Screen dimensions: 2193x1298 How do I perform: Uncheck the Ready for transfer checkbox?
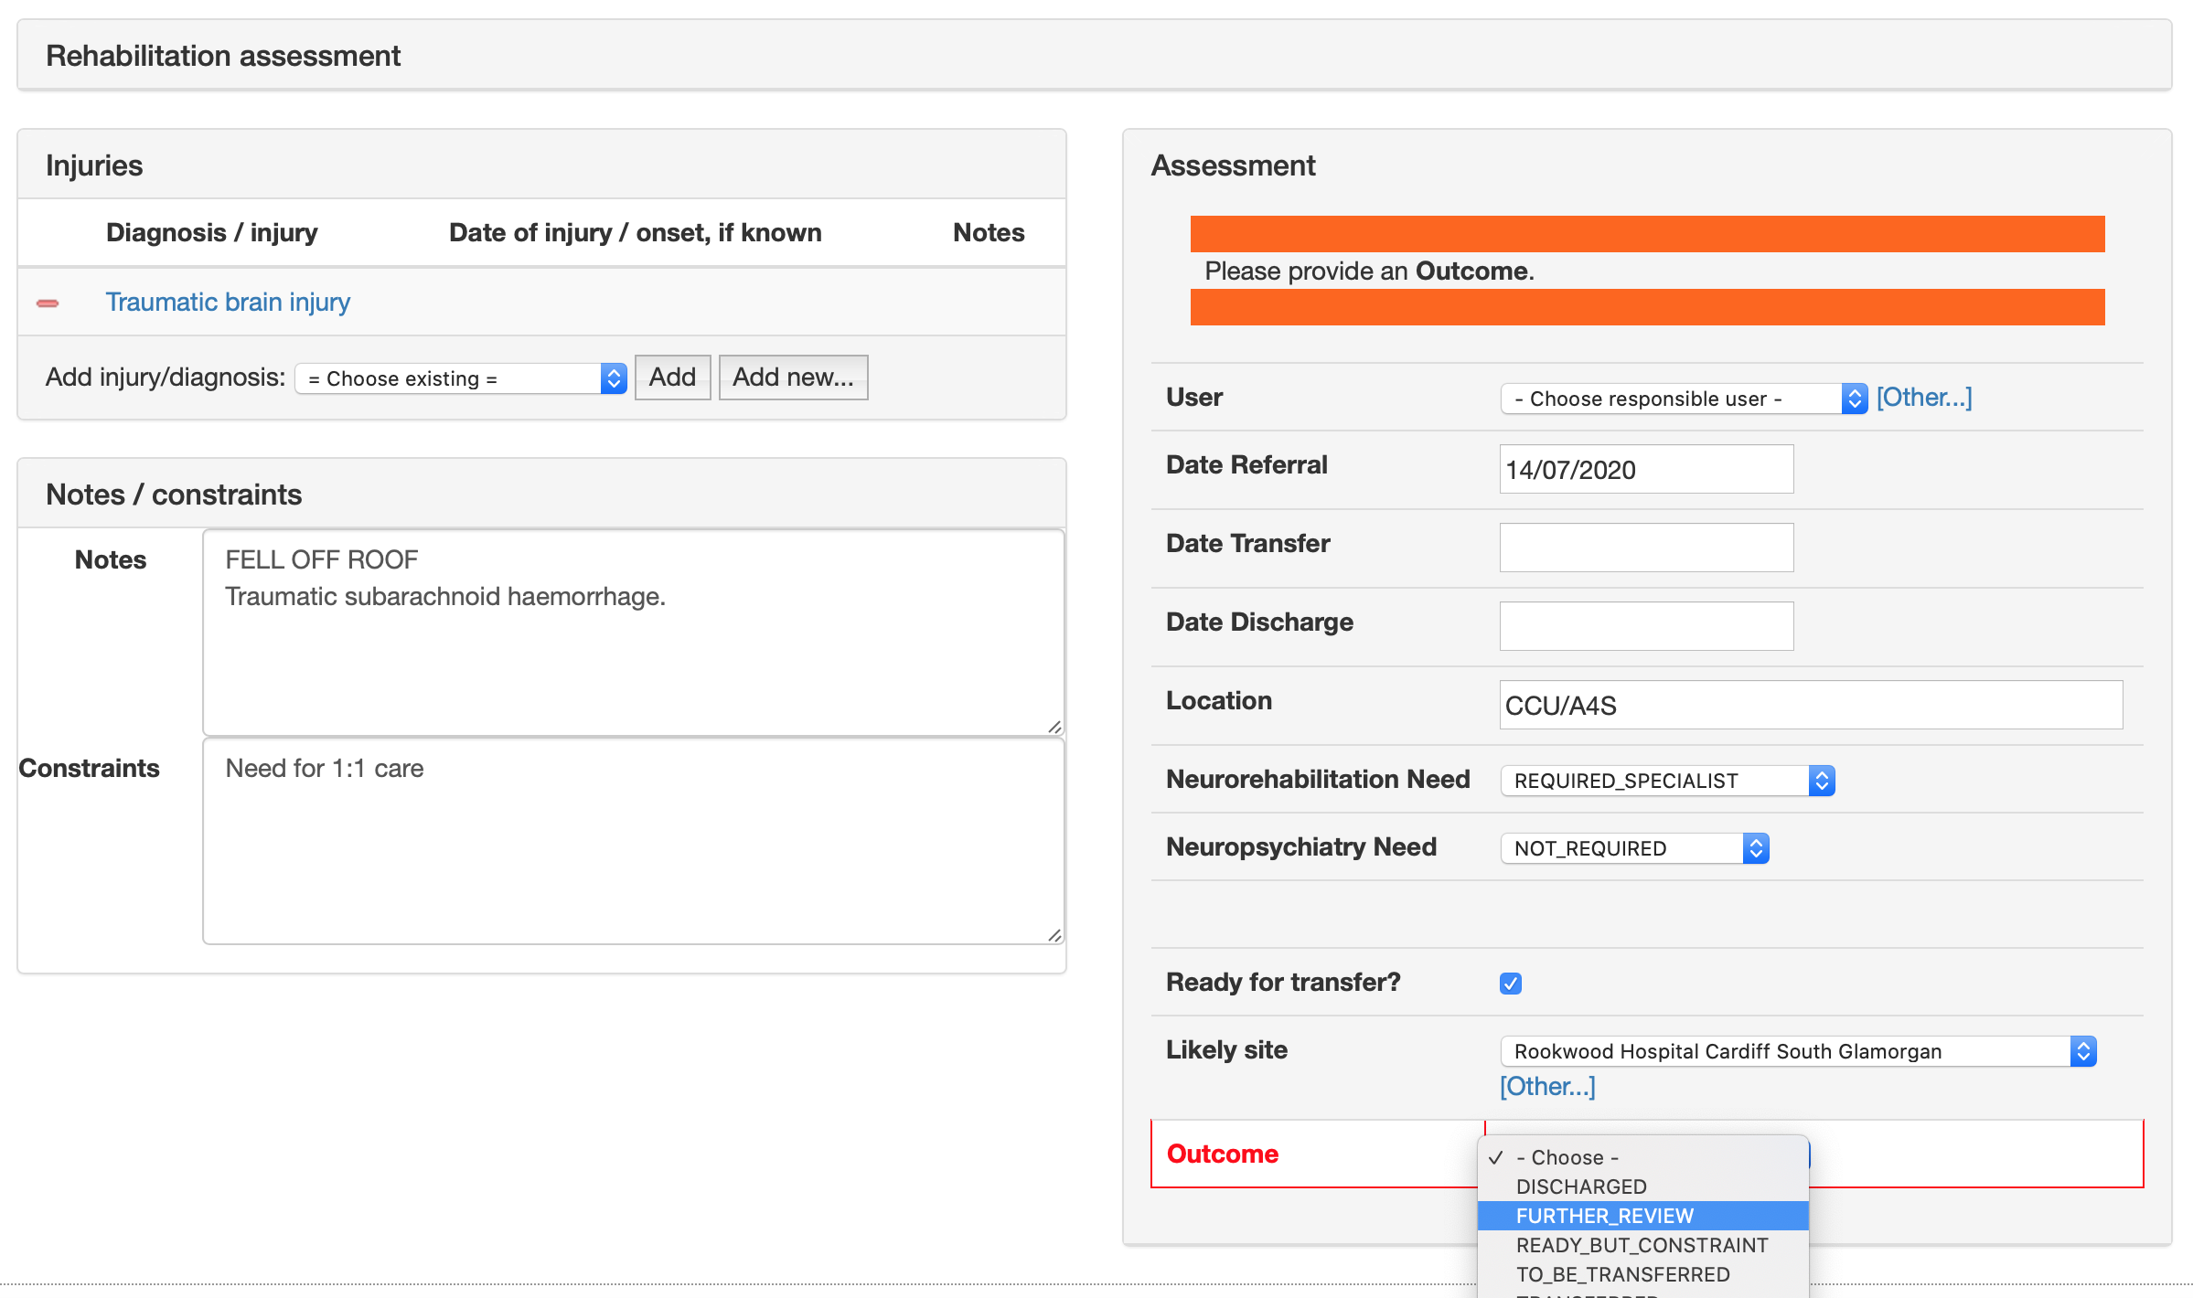[x=1510, y=984]
